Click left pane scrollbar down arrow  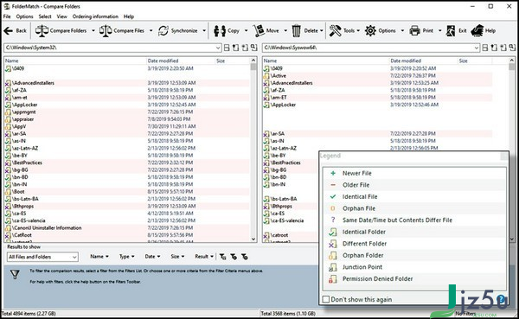(x=253, y=239)
